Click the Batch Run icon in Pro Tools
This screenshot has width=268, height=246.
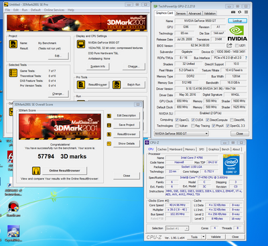[117, 84]
